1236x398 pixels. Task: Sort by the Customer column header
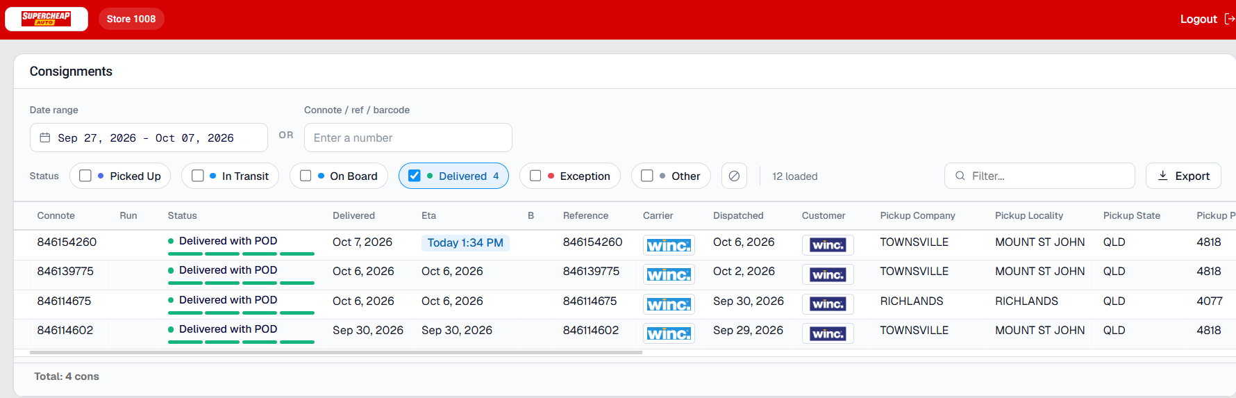pos(824,215)
